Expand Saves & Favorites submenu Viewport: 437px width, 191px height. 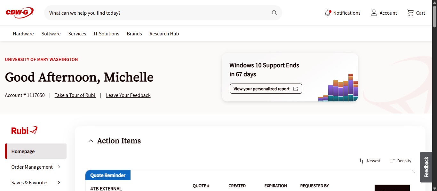tap(59, 183)
